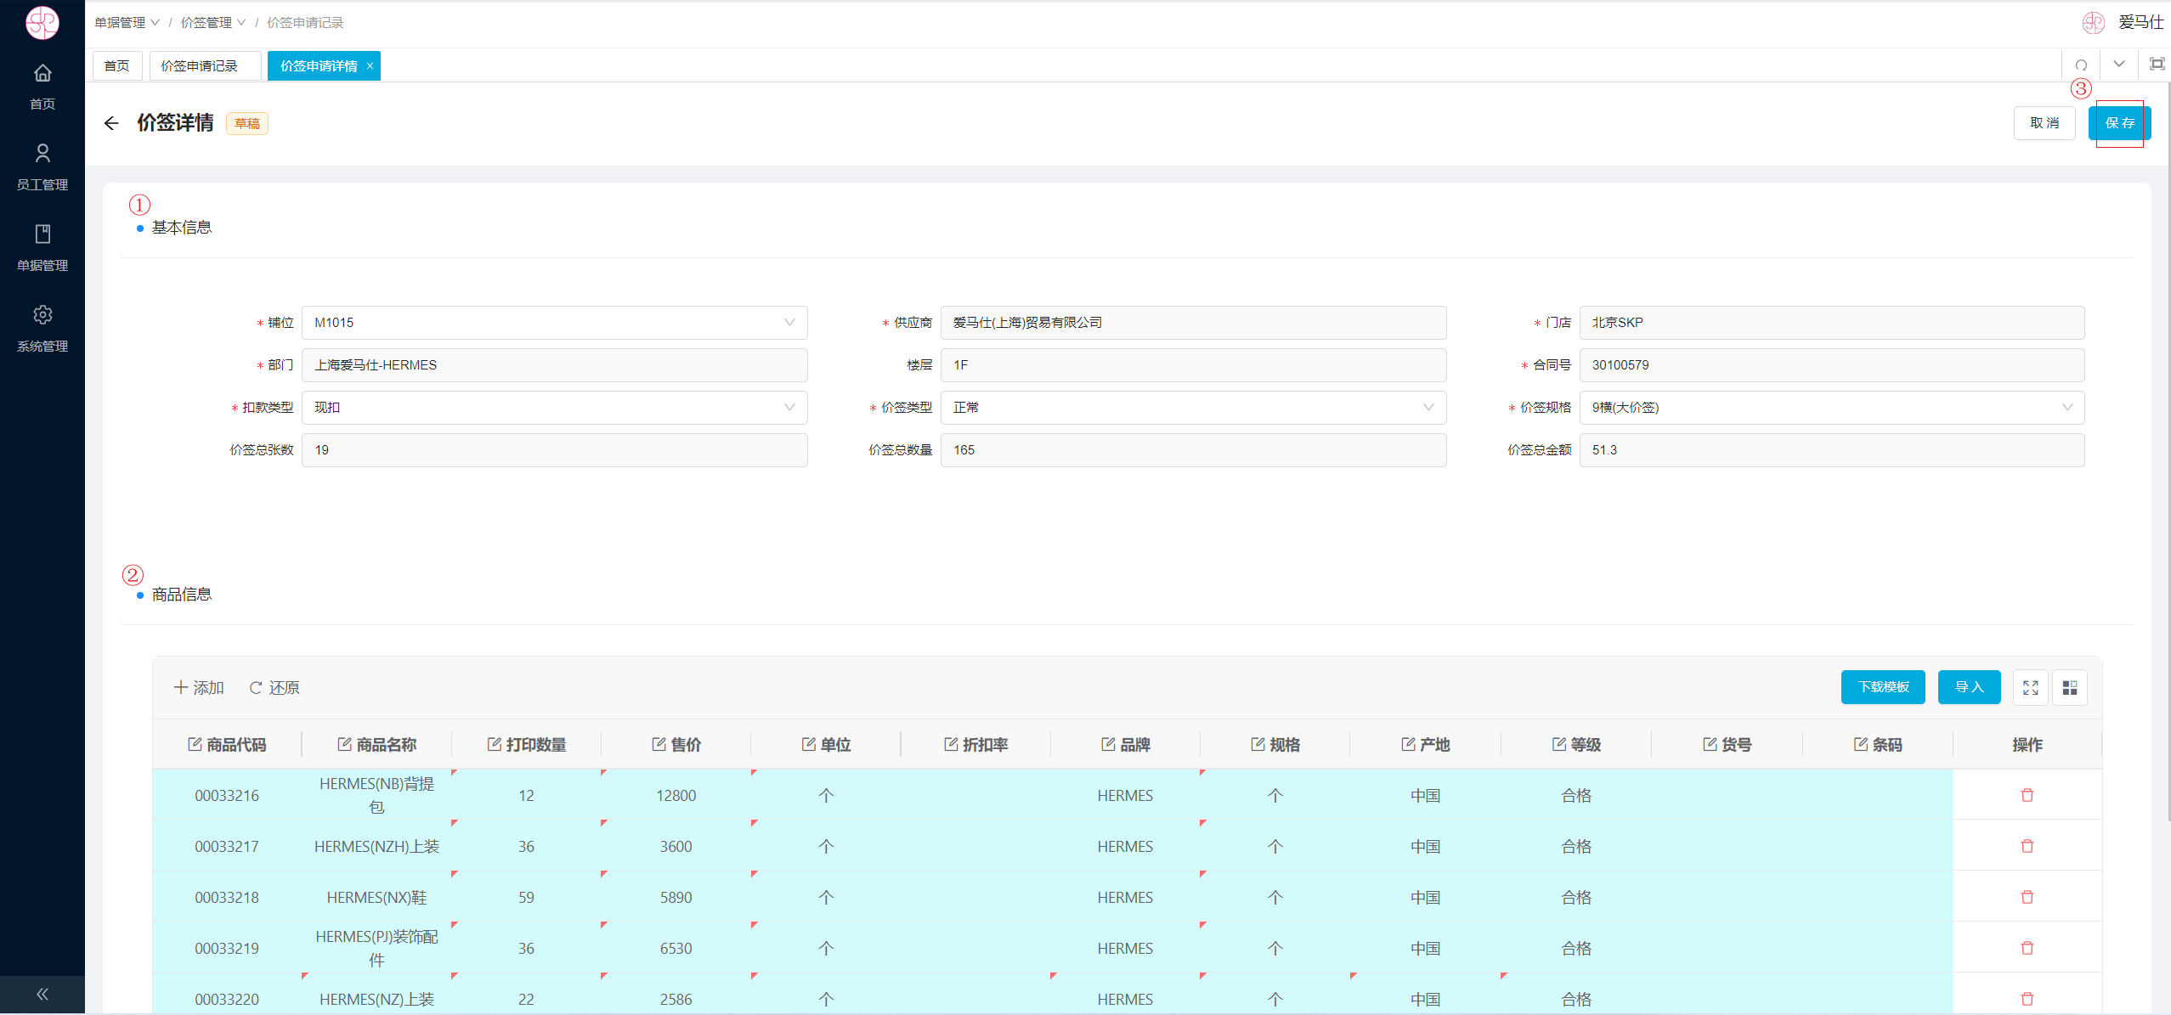Viewport: 2171px width, 1015px height.
Task: Close the 价签申请详情 tab
Action: pyautogui.click(x=370, y=66)
